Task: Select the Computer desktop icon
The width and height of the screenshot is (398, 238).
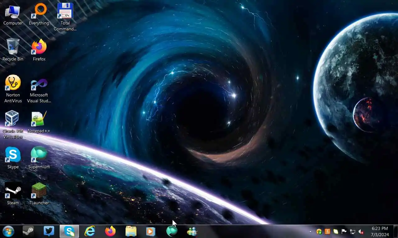Action: click(13, 15)
